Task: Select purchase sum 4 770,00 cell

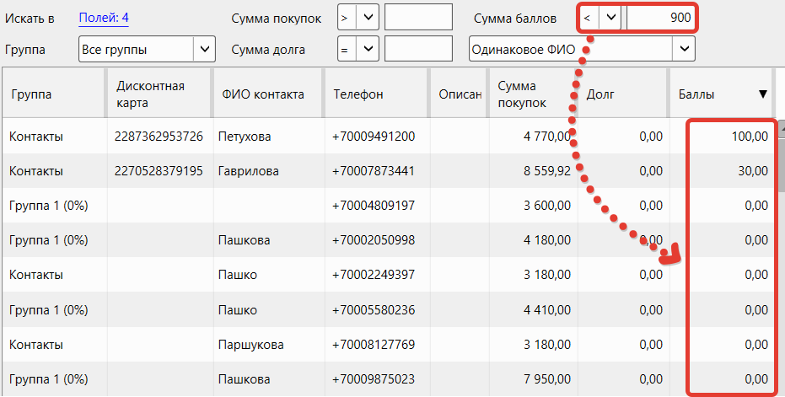Action: pyautogui.click(x=533, y=137)
